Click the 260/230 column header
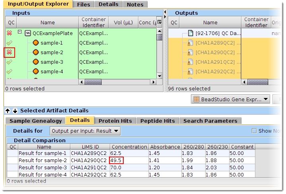The width and height of the screenshot is (286, 194). coord(218,147)
